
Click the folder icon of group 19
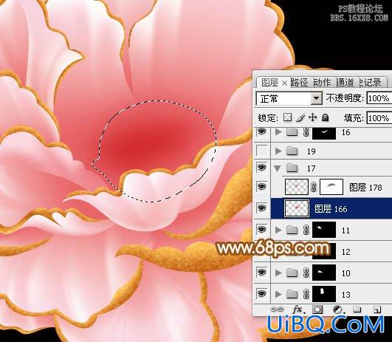point(292,151)
